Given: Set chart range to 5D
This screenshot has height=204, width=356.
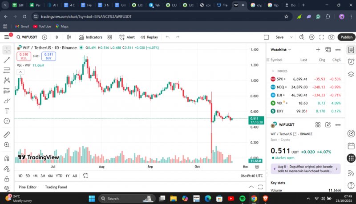Looking at the screenshot, I should click(28, 176).
